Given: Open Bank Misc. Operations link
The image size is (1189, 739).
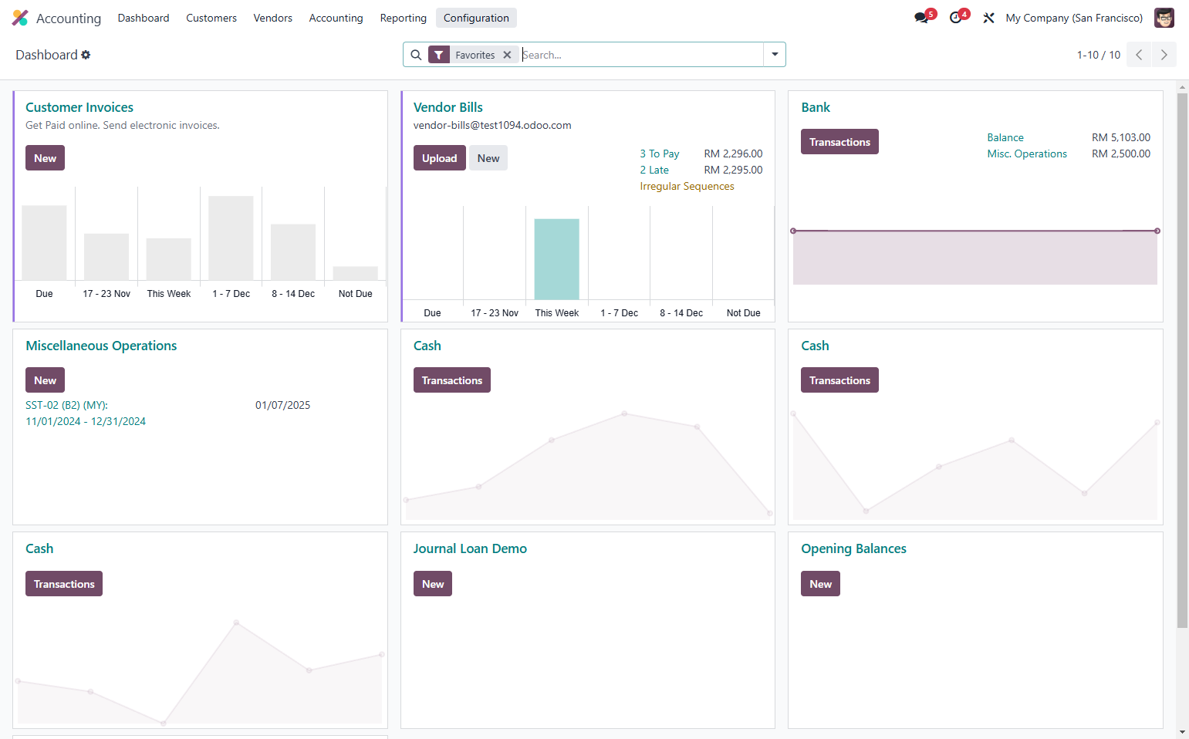Looking at the screenshot, I should tap(1027, 154).
